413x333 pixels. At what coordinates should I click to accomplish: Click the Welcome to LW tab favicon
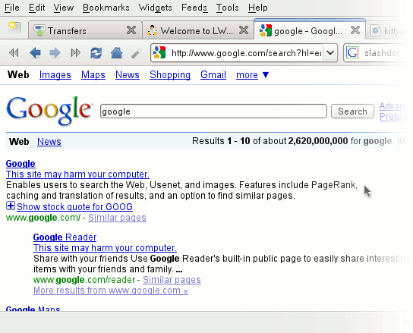pyautogui.click(x=152, y=30)
